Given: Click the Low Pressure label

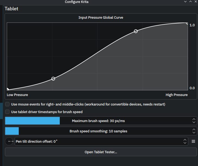Looking at the screenshot, I should (17, 95).
